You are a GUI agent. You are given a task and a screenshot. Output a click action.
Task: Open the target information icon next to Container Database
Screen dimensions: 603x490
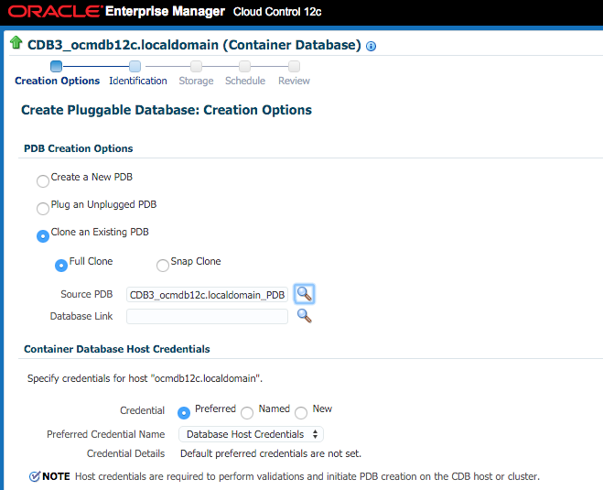click(x=371, y=47)
